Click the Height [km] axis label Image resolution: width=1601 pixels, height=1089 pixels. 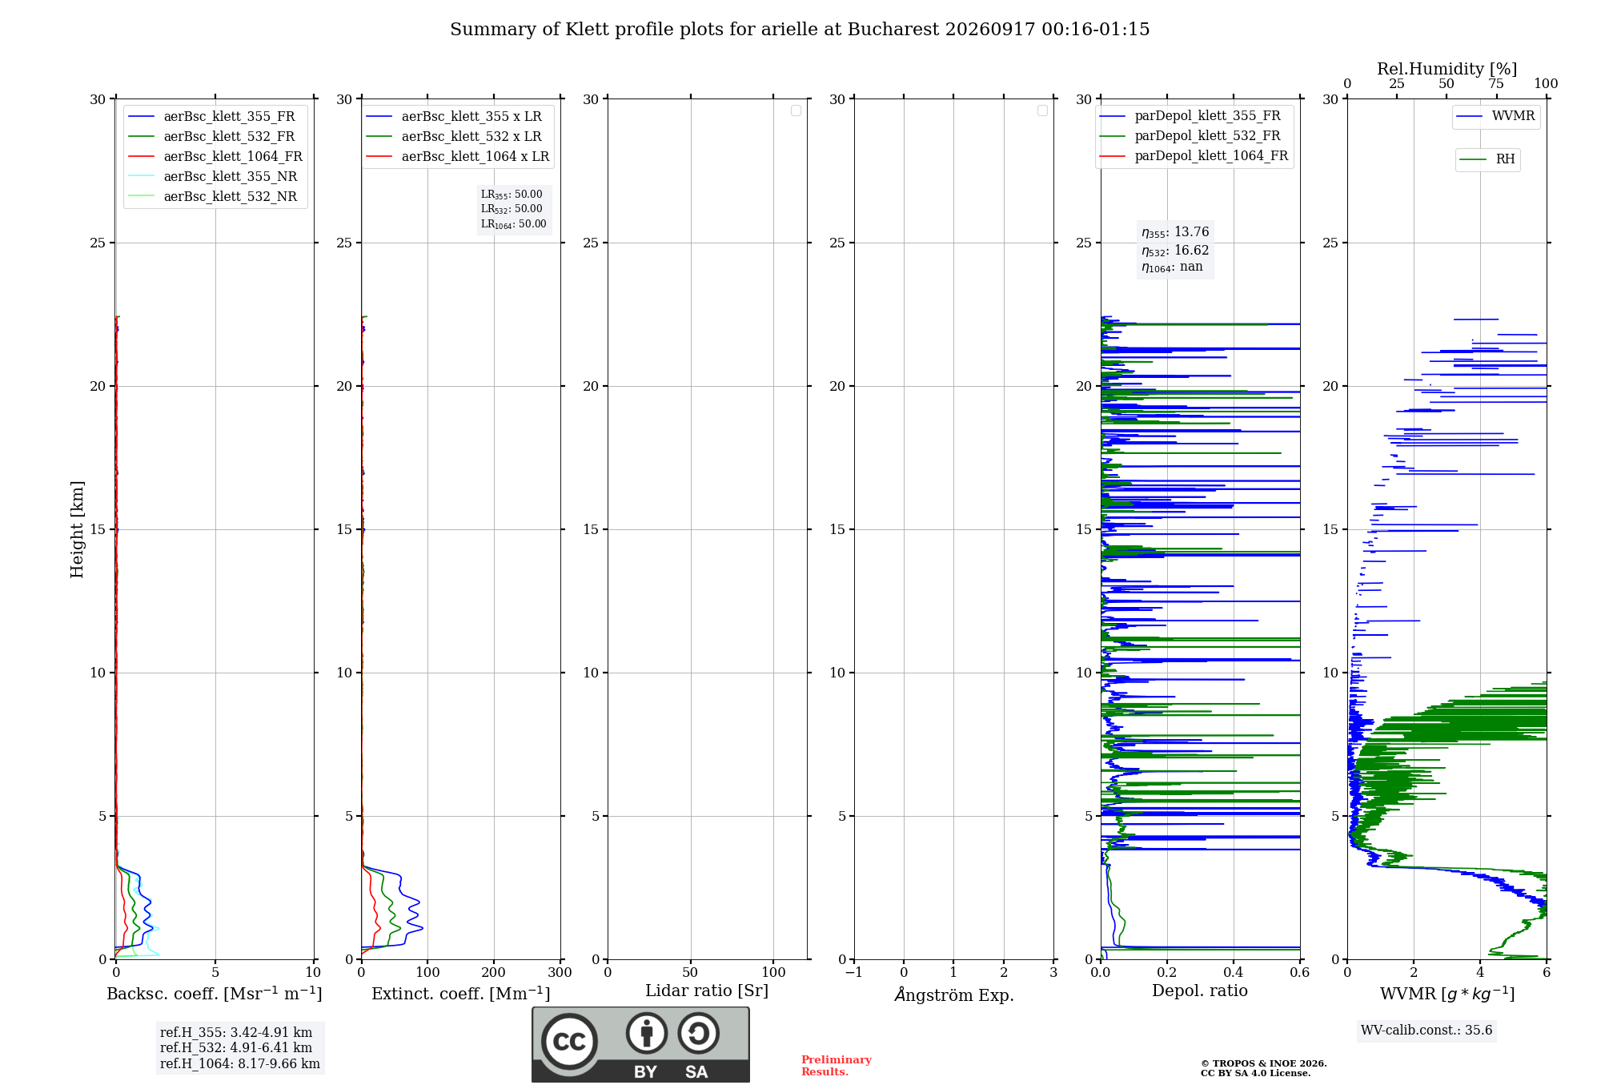click(x=77, y=529)
